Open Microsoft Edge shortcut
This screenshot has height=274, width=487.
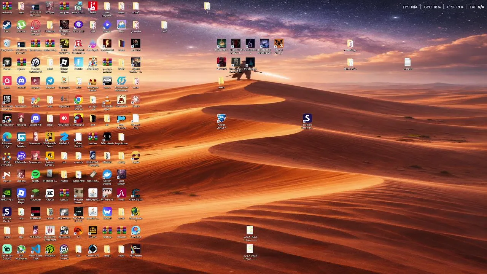pyautogui.click(x=7, y=139)
